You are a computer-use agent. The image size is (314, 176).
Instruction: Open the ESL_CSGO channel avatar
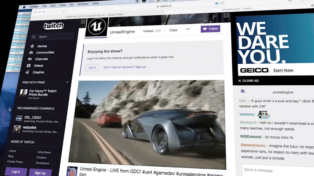coord(19,119)
